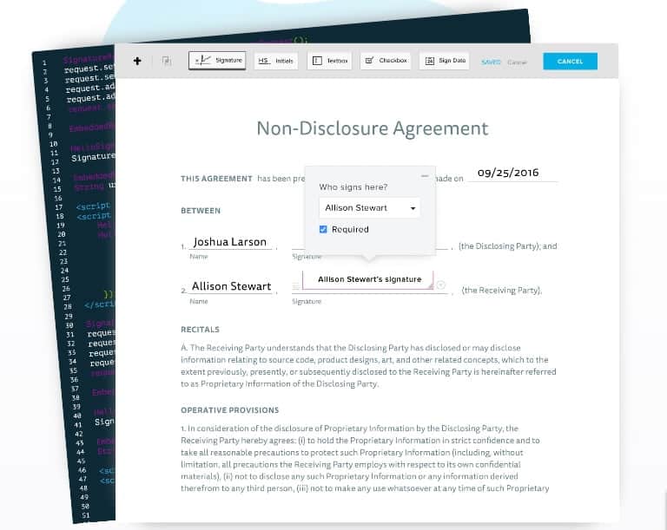This screenshot has height=530, width=667.
Task: Open the Allison Stewart signer dropdown
Action: [x=370, y=208]
